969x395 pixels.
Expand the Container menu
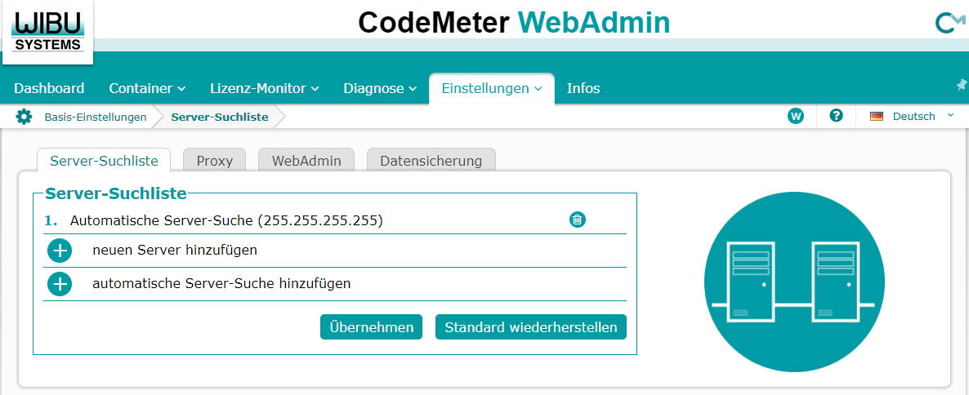[147, 88]
